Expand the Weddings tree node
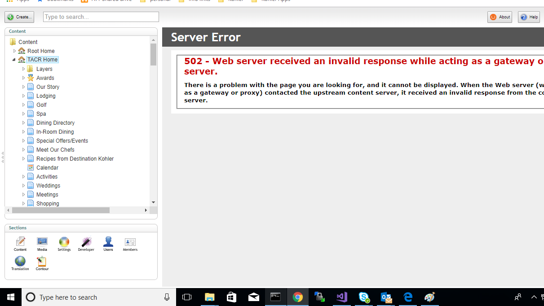 tap(23, 185)
